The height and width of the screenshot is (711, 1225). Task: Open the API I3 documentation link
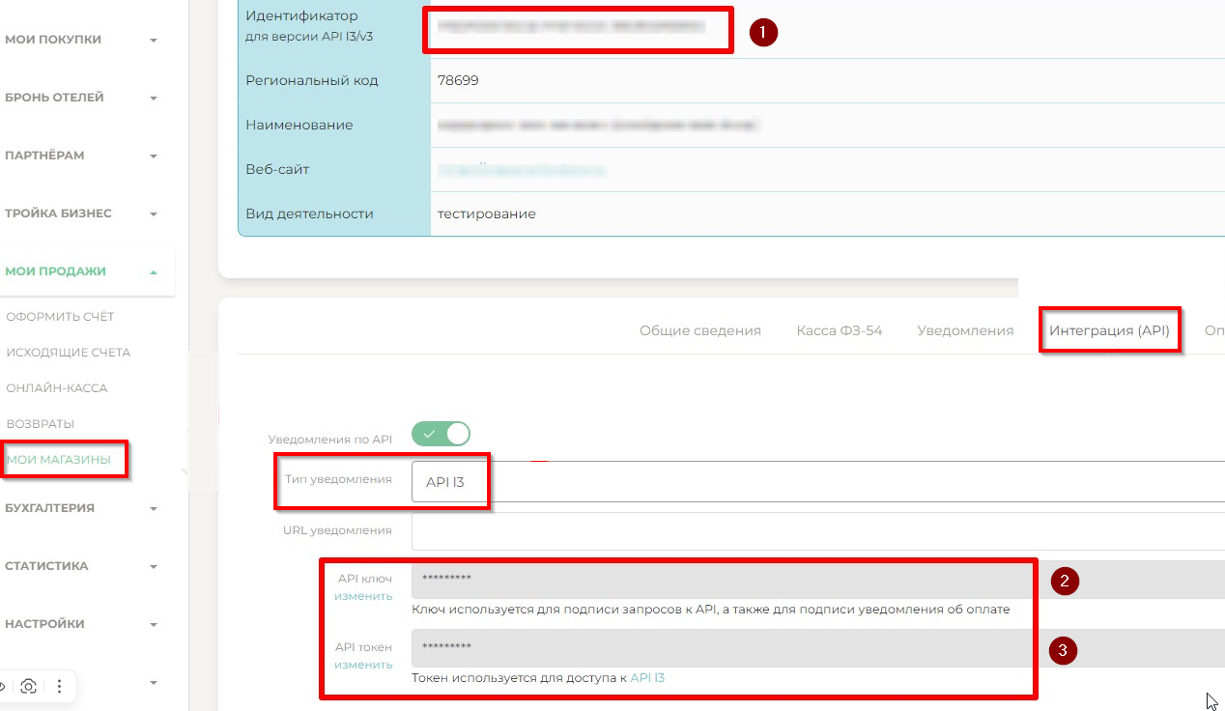647,678
